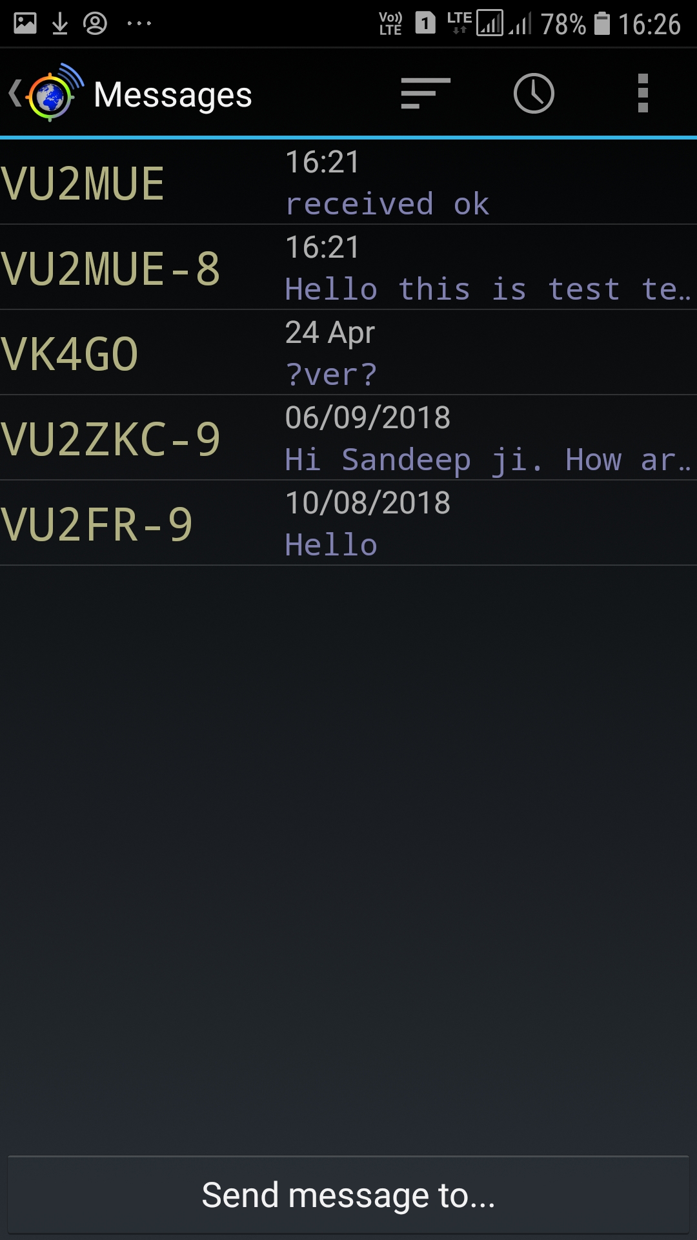Open the three-dot overflow menu
Image resolution: width=697 pixels, height=1240 pixels.
click(x=642, y=94)
